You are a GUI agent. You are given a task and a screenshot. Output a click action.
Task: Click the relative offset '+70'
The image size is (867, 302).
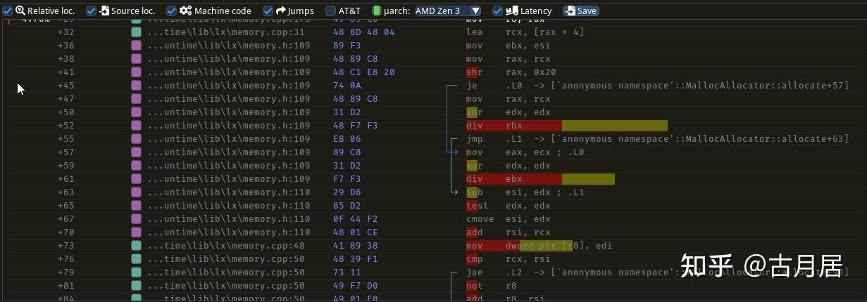click(66, 232)
